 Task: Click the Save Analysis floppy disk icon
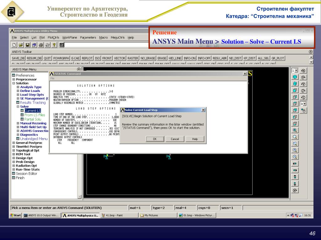(28, 45)
